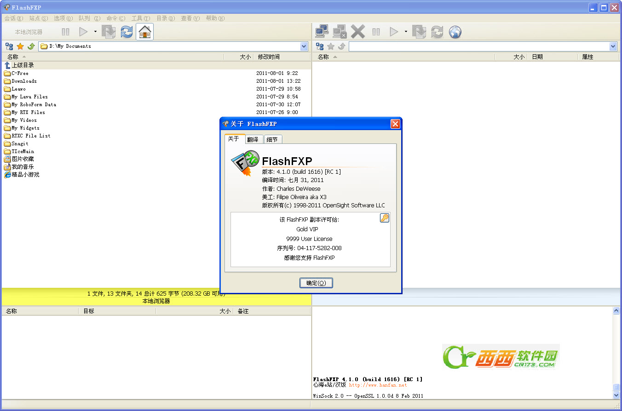The width and height of the screenshot is (622, 411).
Task: Click the refresh icon in the remote toolbar
Action: pyautogui.click(x=437, y=32)
